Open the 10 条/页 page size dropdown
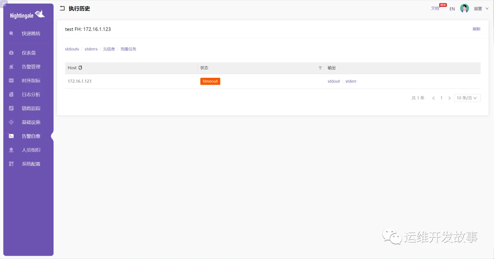The height and width of the screenshot is (259, 494). click(467, 98)
